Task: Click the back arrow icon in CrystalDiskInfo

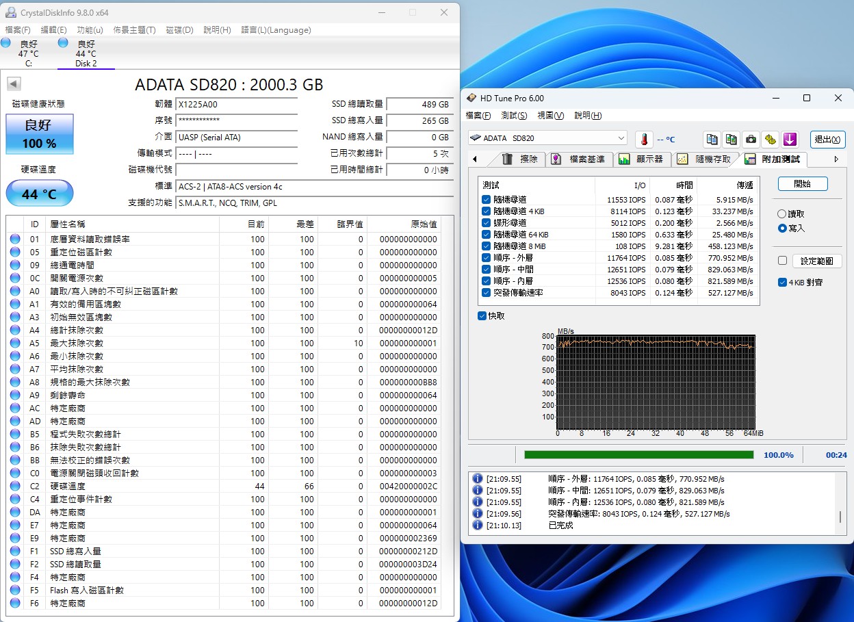Action: tap(14, 84)
